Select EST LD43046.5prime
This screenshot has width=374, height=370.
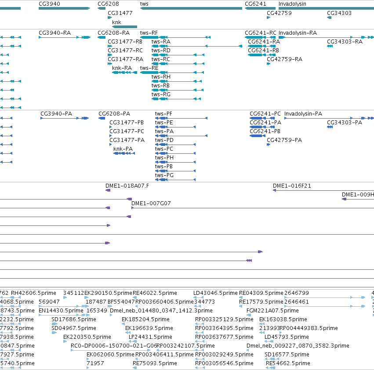215,293
